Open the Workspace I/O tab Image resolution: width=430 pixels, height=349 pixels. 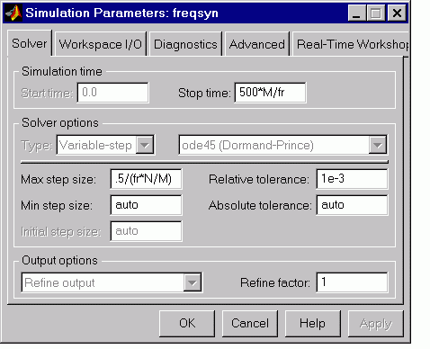101,44
